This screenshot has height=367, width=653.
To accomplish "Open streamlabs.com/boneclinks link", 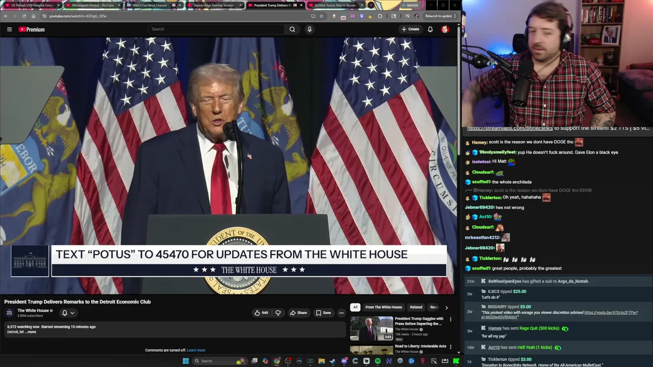I will (x=510, y=128).
